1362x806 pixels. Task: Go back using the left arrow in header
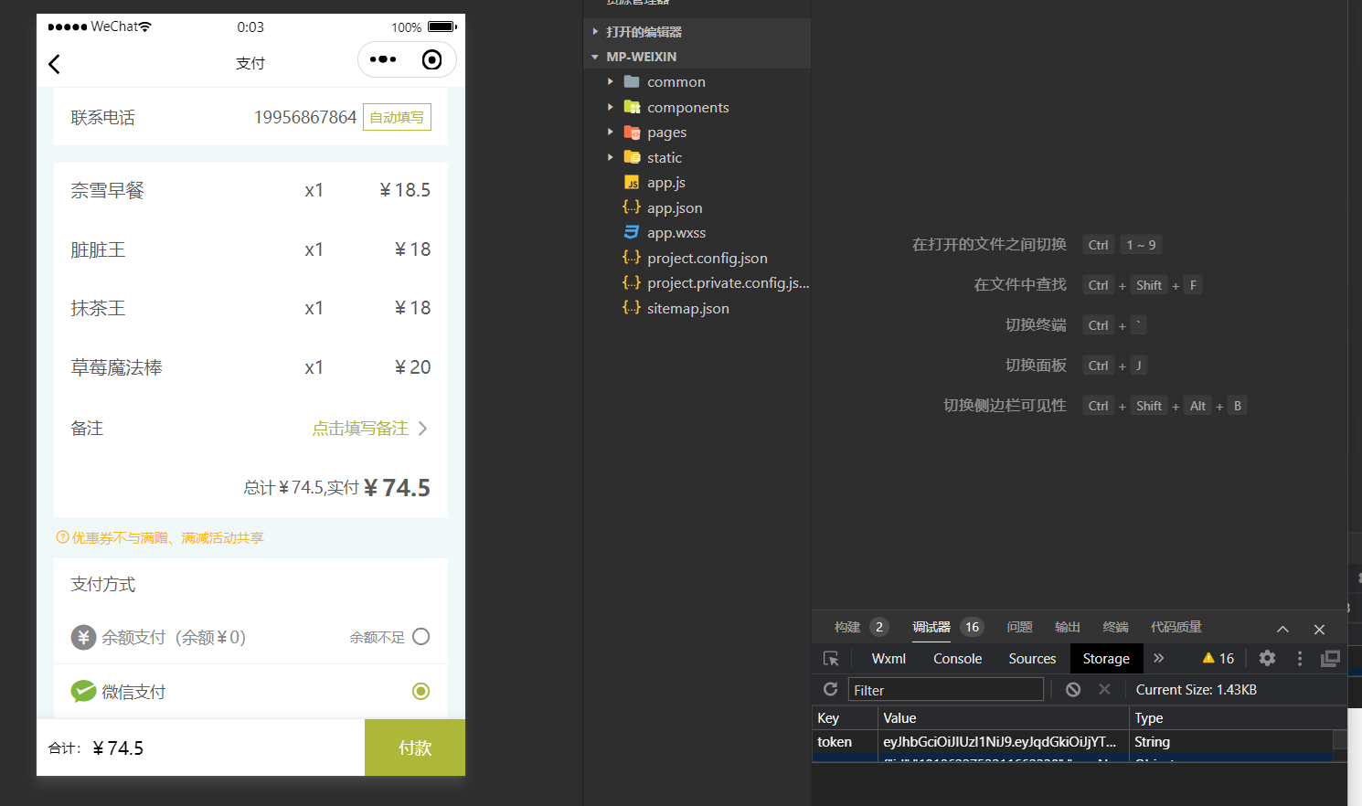click(x=54, y=64)
